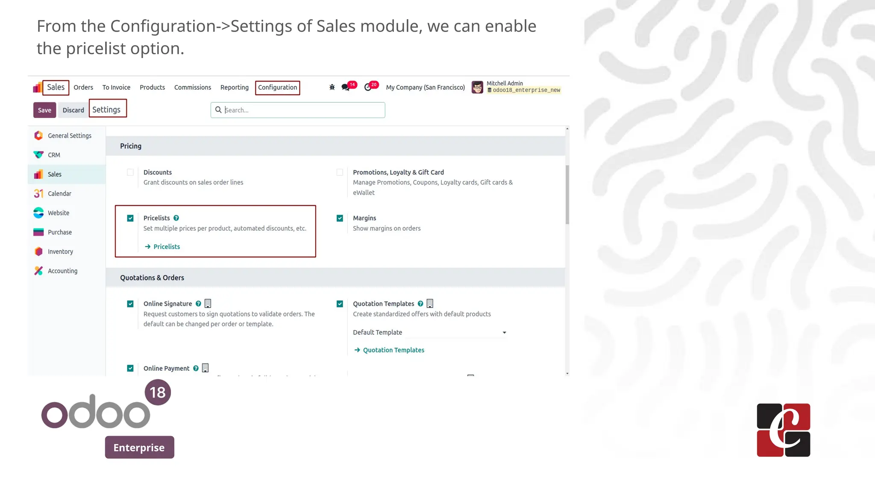Click the Sales app icon in navbar
The width and height of the screenshot is (875, 492).
[x=37, y=88]
